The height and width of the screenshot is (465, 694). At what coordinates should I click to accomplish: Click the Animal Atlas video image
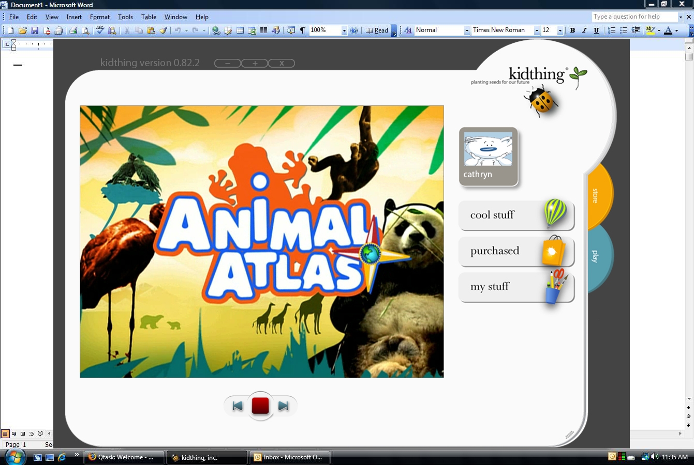tap(262, 242)
